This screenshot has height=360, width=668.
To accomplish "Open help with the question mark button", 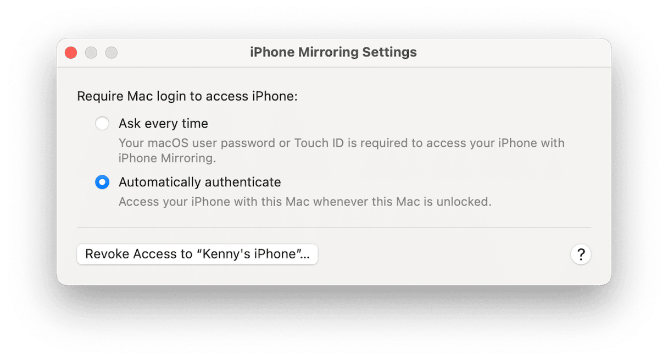I will tap(581, 254).
